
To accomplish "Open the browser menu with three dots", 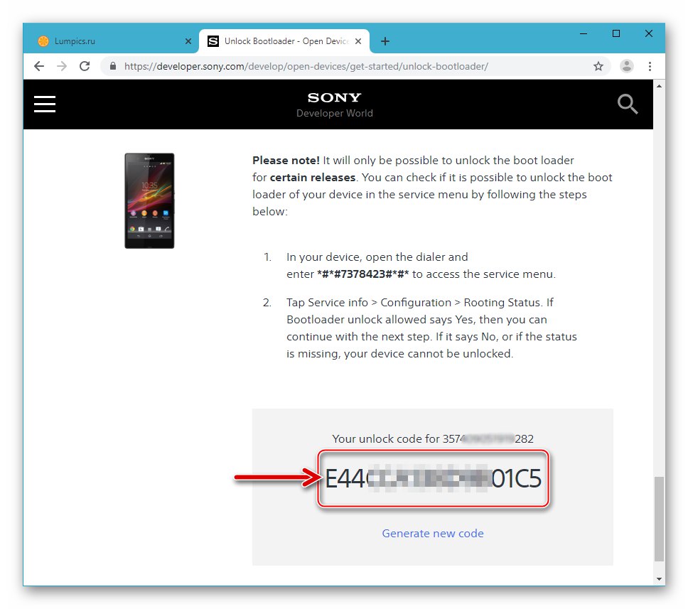I will point(650,65).
